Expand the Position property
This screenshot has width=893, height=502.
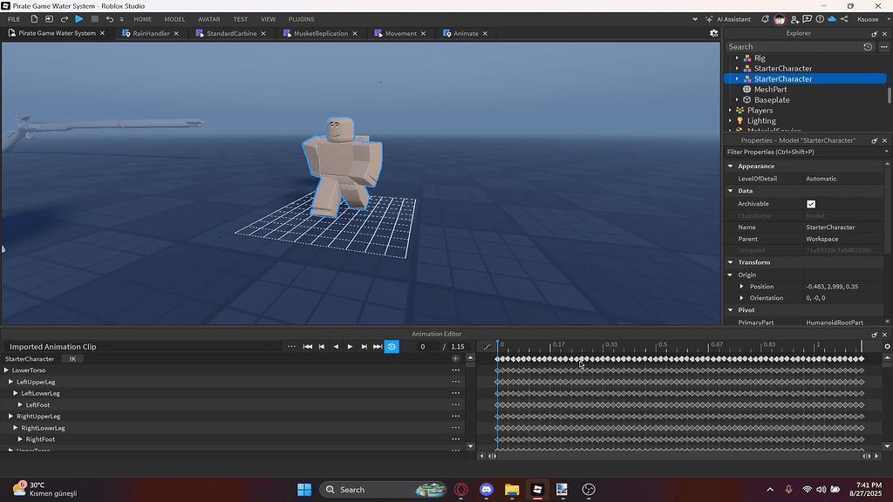tap(741, 286)
